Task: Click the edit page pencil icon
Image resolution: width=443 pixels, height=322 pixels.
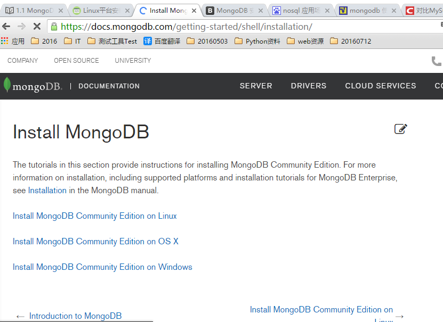Action: point(400,129)
